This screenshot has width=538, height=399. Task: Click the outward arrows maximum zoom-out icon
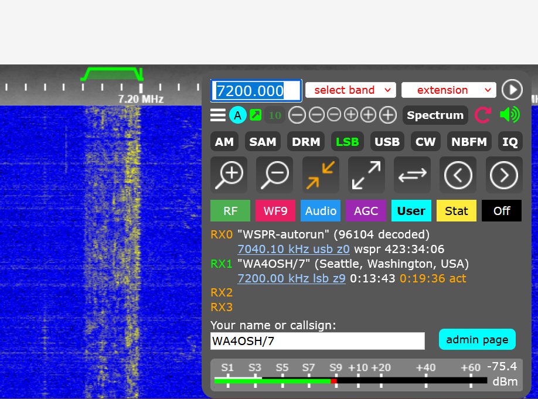click(x=366, y=175)
